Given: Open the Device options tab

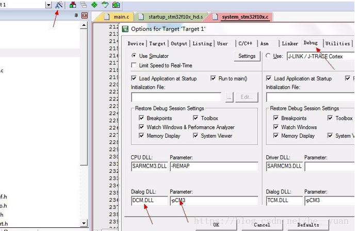Looking at the screenshot, I should click(136, 43).
